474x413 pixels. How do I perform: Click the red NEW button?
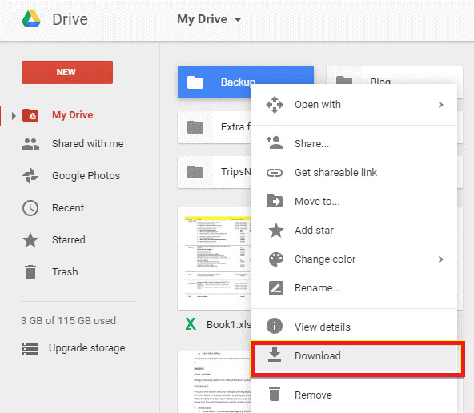coord(67,73)
